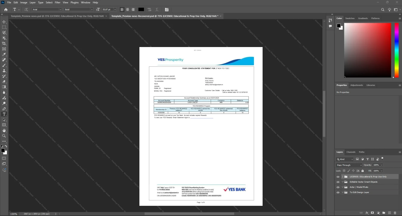
Task: Open the Filter menu
Action: [x=57, y=2]
